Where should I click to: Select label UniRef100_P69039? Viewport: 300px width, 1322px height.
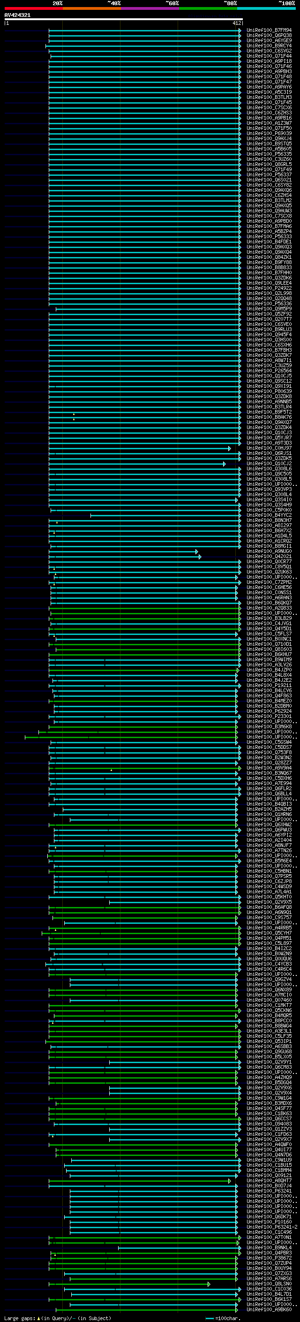[269, 134]
